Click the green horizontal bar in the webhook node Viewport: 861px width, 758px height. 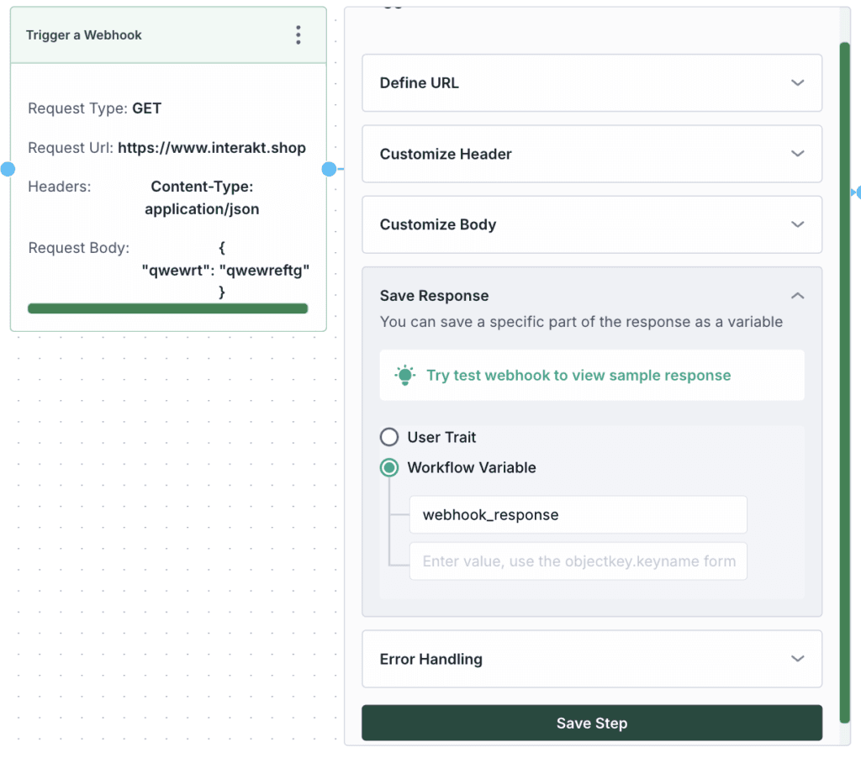[168, 308]
